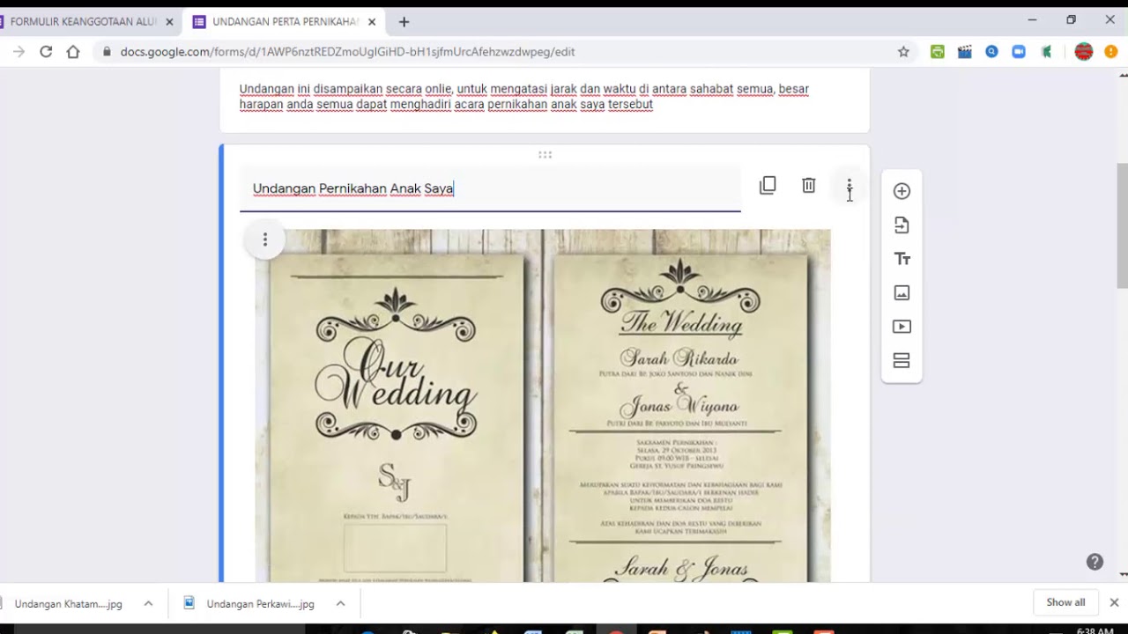Screen dimensions: 1128x634
Task: Open a new browser tab
Action: tap(404, 22)
